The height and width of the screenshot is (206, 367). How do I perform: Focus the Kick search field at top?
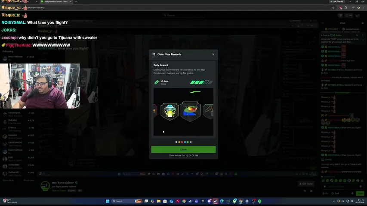pyautogui.click(x=183, y=15)
